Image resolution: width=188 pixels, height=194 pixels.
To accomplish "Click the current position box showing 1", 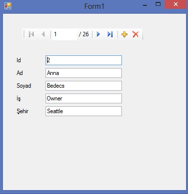I will click(x=65, y=34).
